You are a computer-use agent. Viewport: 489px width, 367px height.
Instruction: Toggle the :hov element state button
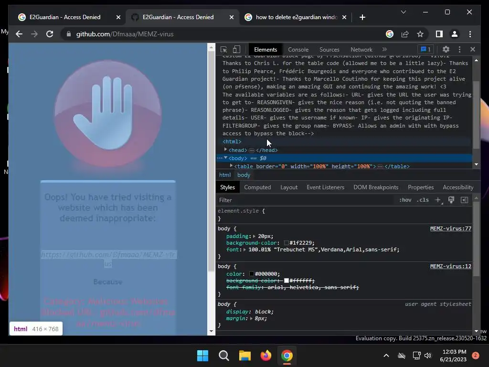[x=405, y=200]
